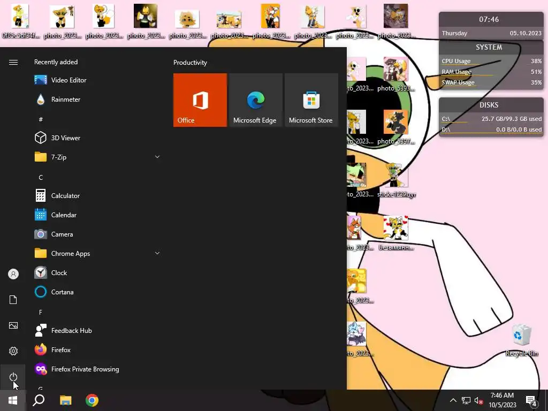548x411 pixels.
Task: Launch Rainmeter from the app list
Action: click(98, 99)
